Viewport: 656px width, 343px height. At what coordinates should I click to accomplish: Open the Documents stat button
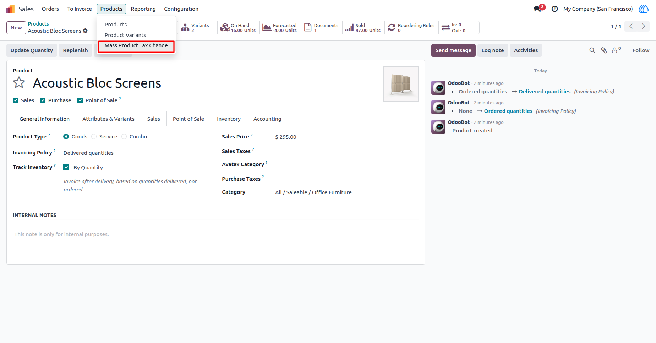coord(322,28)
